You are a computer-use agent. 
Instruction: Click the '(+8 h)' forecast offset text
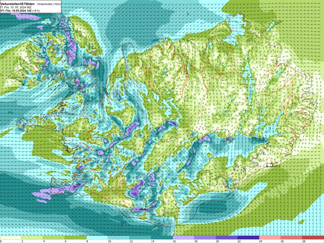pos(36,11)
